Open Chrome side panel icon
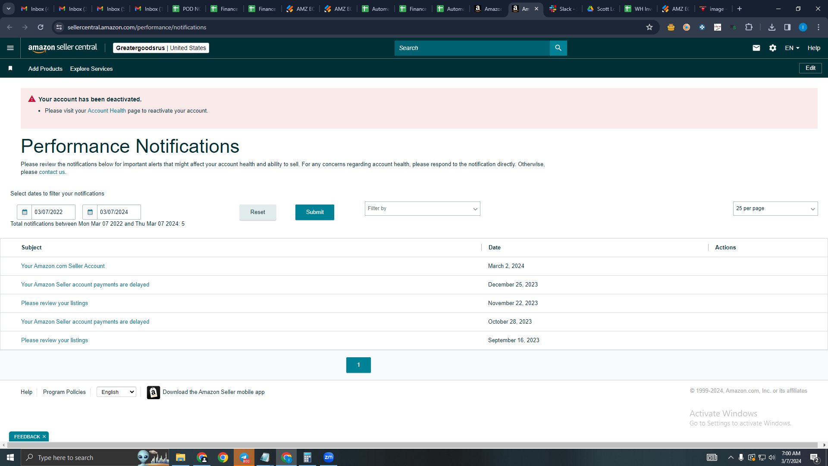 click(x=787, y=27)
